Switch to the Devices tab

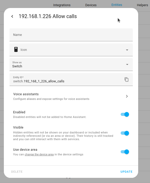91,5
